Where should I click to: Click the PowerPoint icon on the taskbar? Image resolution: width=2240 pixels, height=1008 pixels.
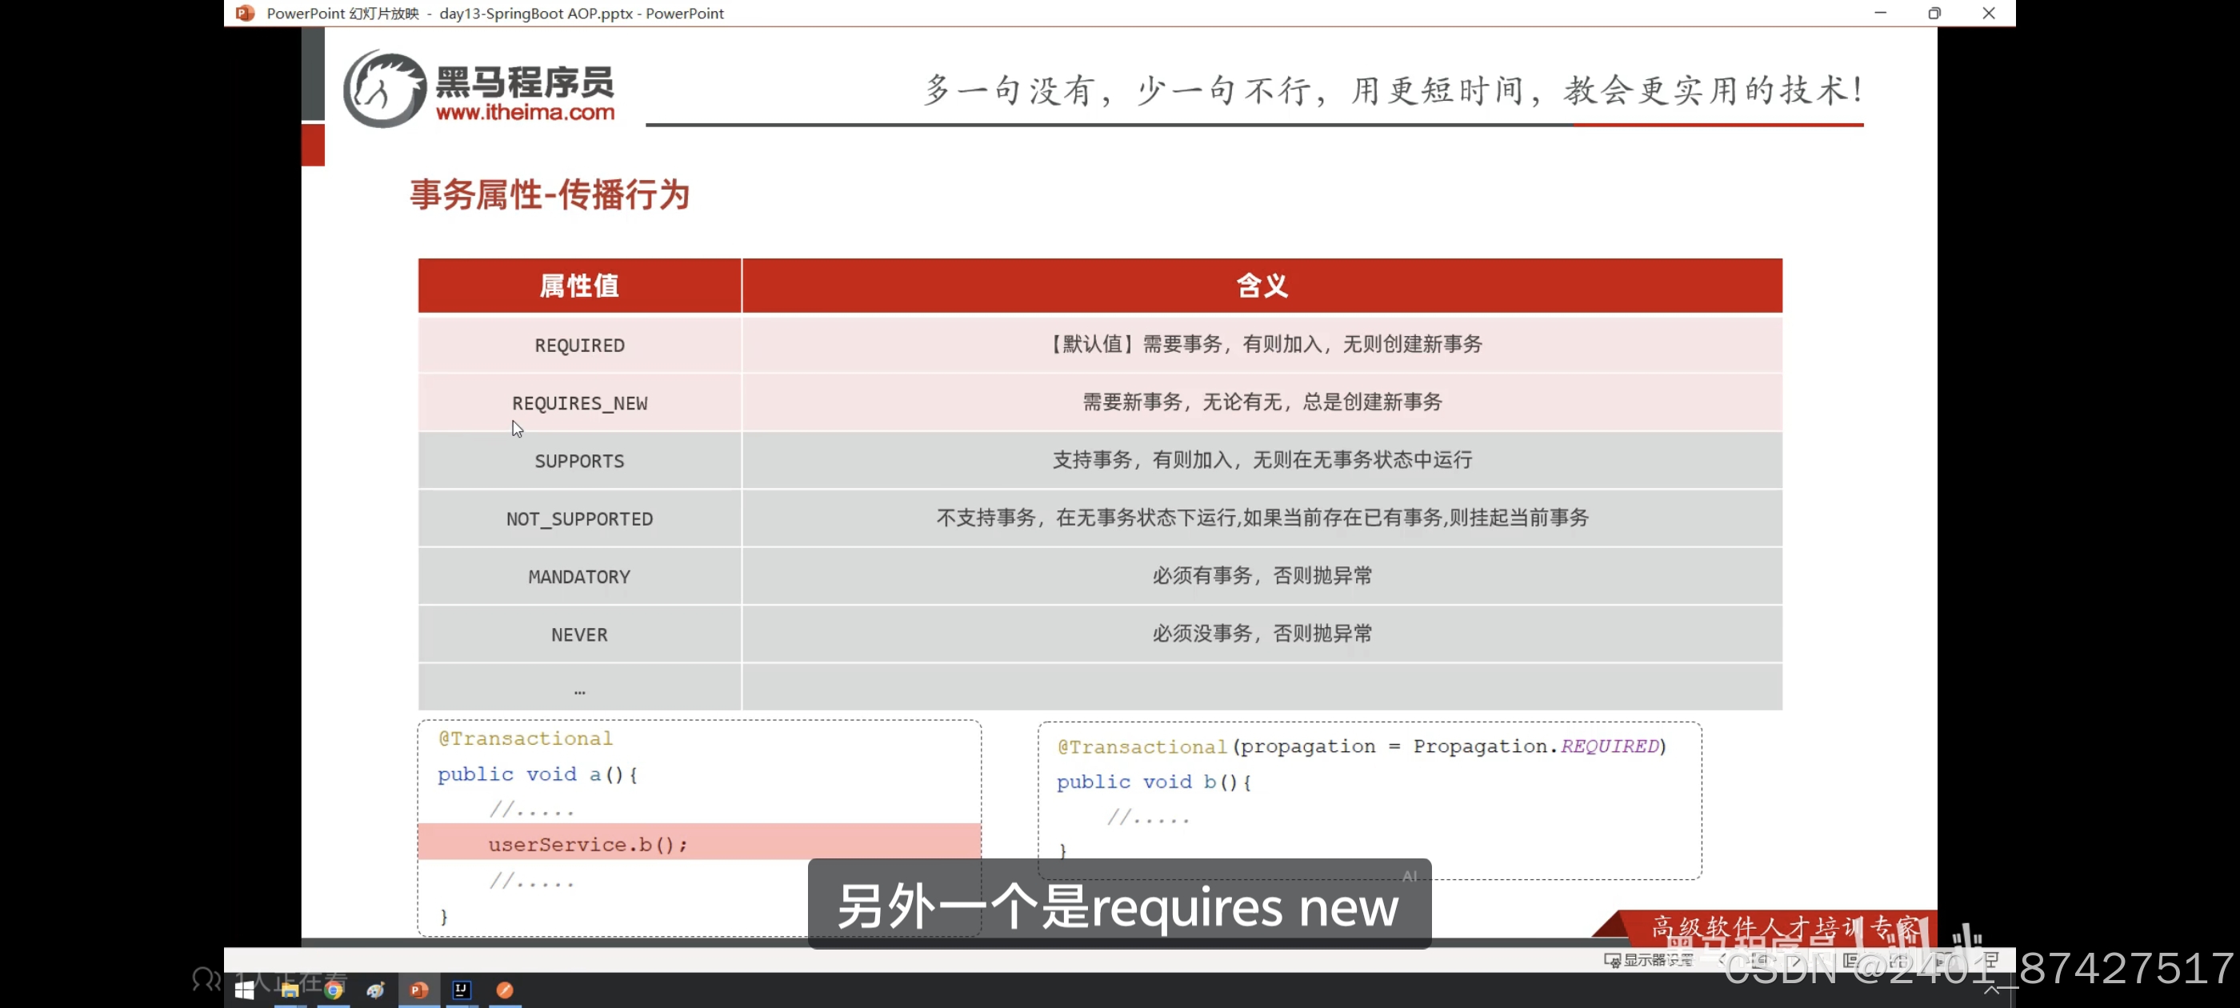(418, 990)
